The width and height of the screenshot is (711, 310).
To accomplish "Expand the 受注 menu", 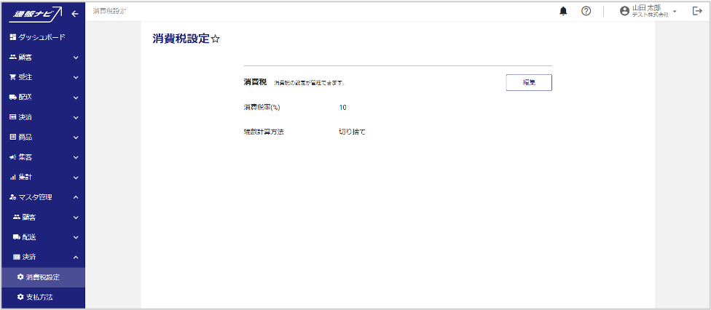I will pos(42,76).
